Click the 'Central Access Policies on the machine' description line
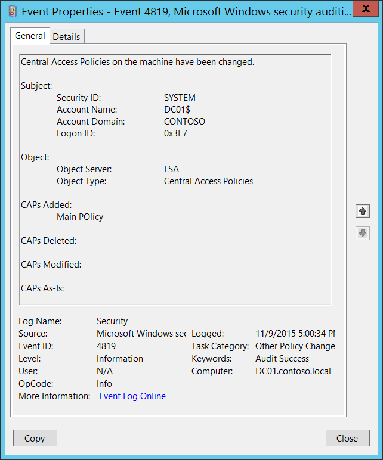Image resolution: width=383 pixels, height=460 pixels. 137,62
